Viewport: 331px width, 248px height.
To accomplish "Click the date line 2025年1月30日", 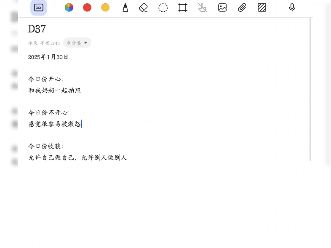I will (48, 57).
